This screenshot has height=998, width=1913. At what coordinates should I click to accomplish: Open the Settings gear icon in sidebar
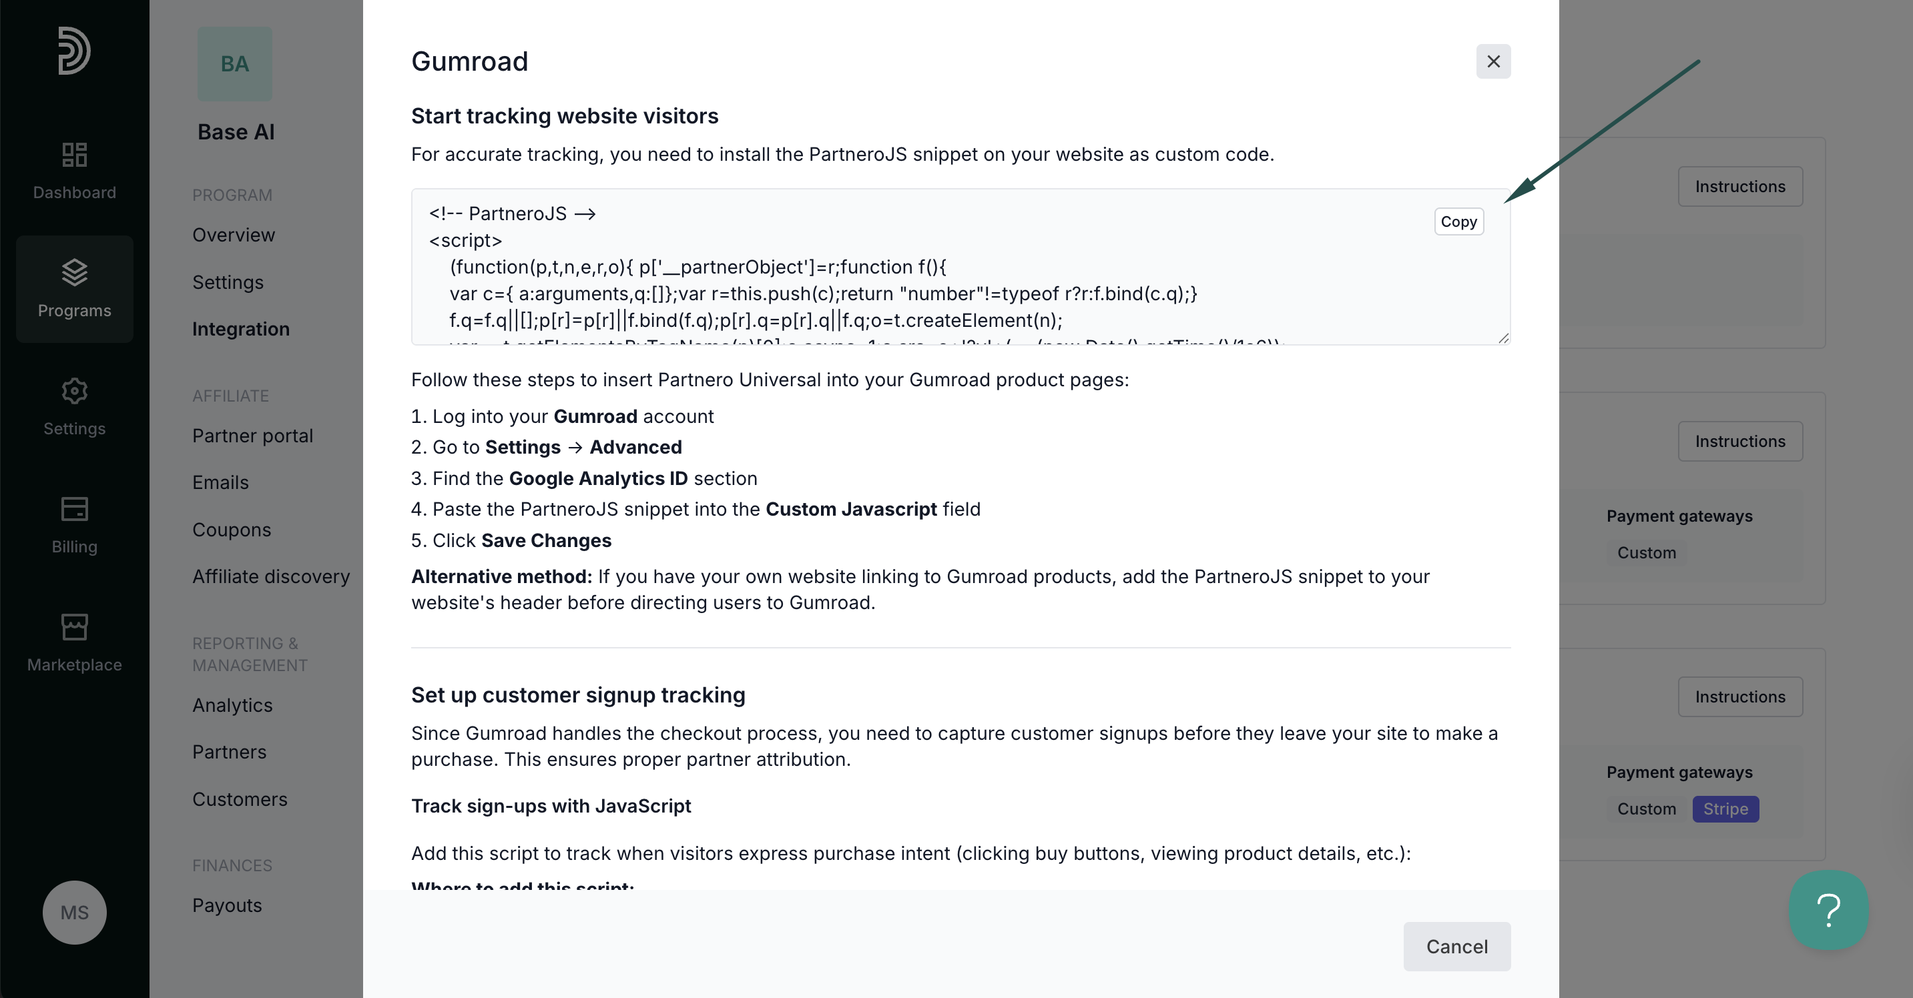point(74,390)
